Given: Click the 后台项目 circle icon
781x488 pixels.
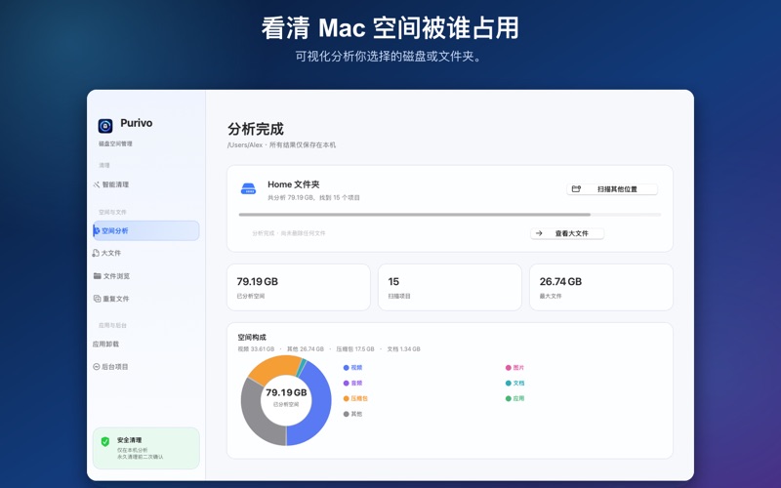Looking at the screenshot, I should pyautogui.click(x=96, y=367).
